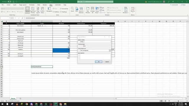The height and width of the screenshot is (106, 189).
Task: Switch to the Automate tab
Action: point(58,5)
